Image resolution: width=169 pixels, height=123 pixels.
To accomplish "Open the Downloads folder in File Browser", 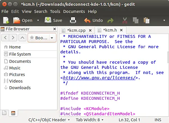I will point(20,88).
